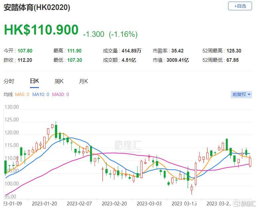Click the 2023-01-20 date axis label

coord(45,204)
